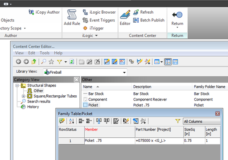Viewport: 228px width, 160px height.
Task: Click the Family Folder Name column header
Action: click(x=210, y=87)
